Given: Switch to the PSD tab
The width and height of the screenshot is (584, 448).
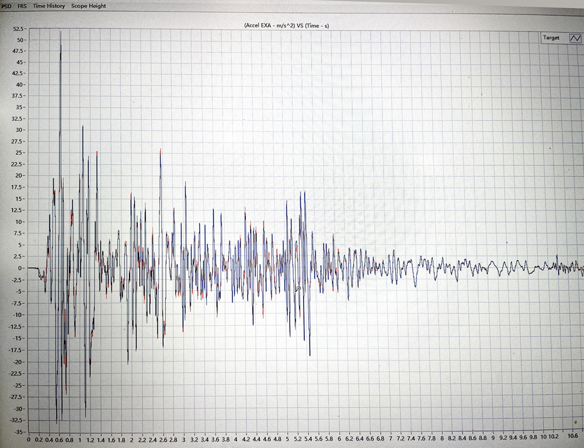Looking at the screenshot, I should (6, 6).
